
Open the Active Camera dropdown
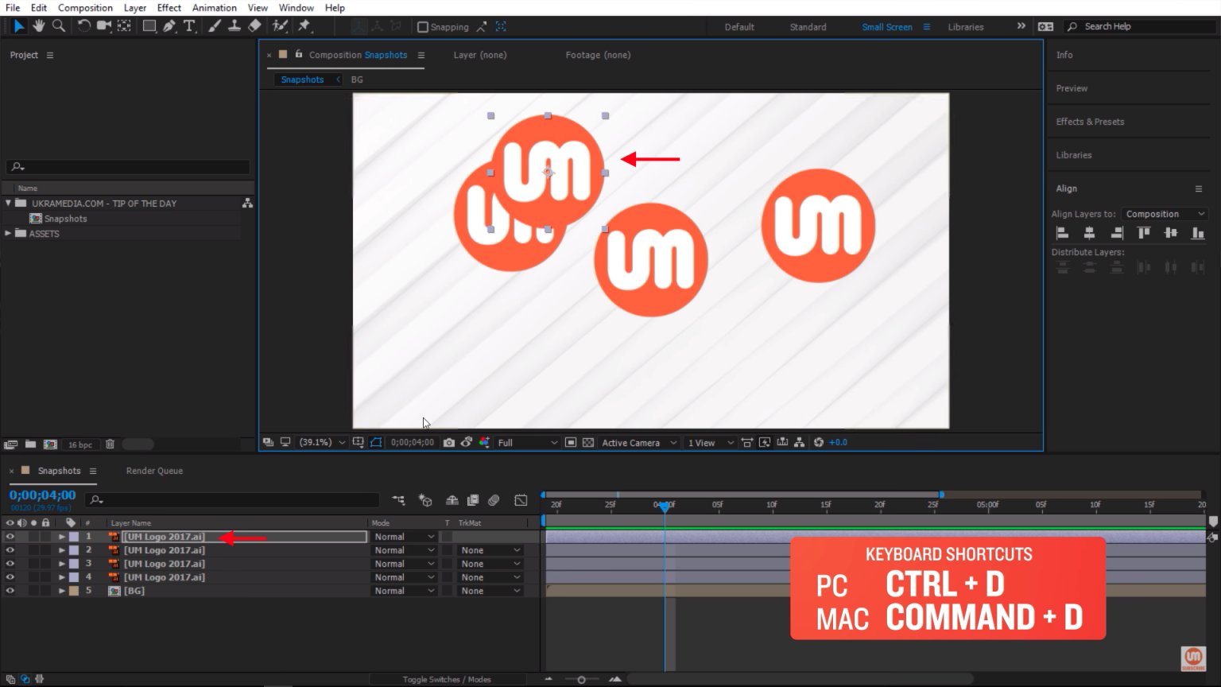coord(639,443)
